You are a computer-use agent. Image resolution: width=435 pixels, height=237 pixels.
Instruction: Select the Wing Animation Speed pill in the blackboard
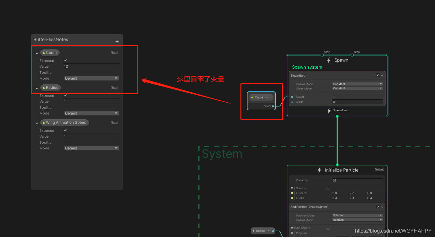pyautogui.click(x=65, y=123)
